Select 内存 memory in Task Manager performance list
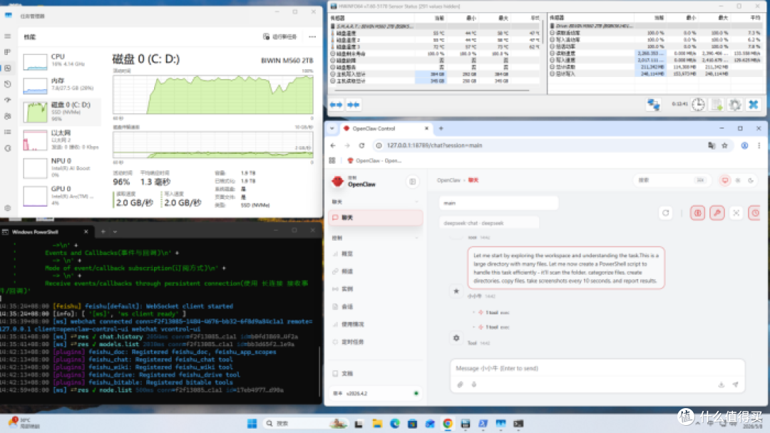The image size is (770, 433). tap(61, 85)
